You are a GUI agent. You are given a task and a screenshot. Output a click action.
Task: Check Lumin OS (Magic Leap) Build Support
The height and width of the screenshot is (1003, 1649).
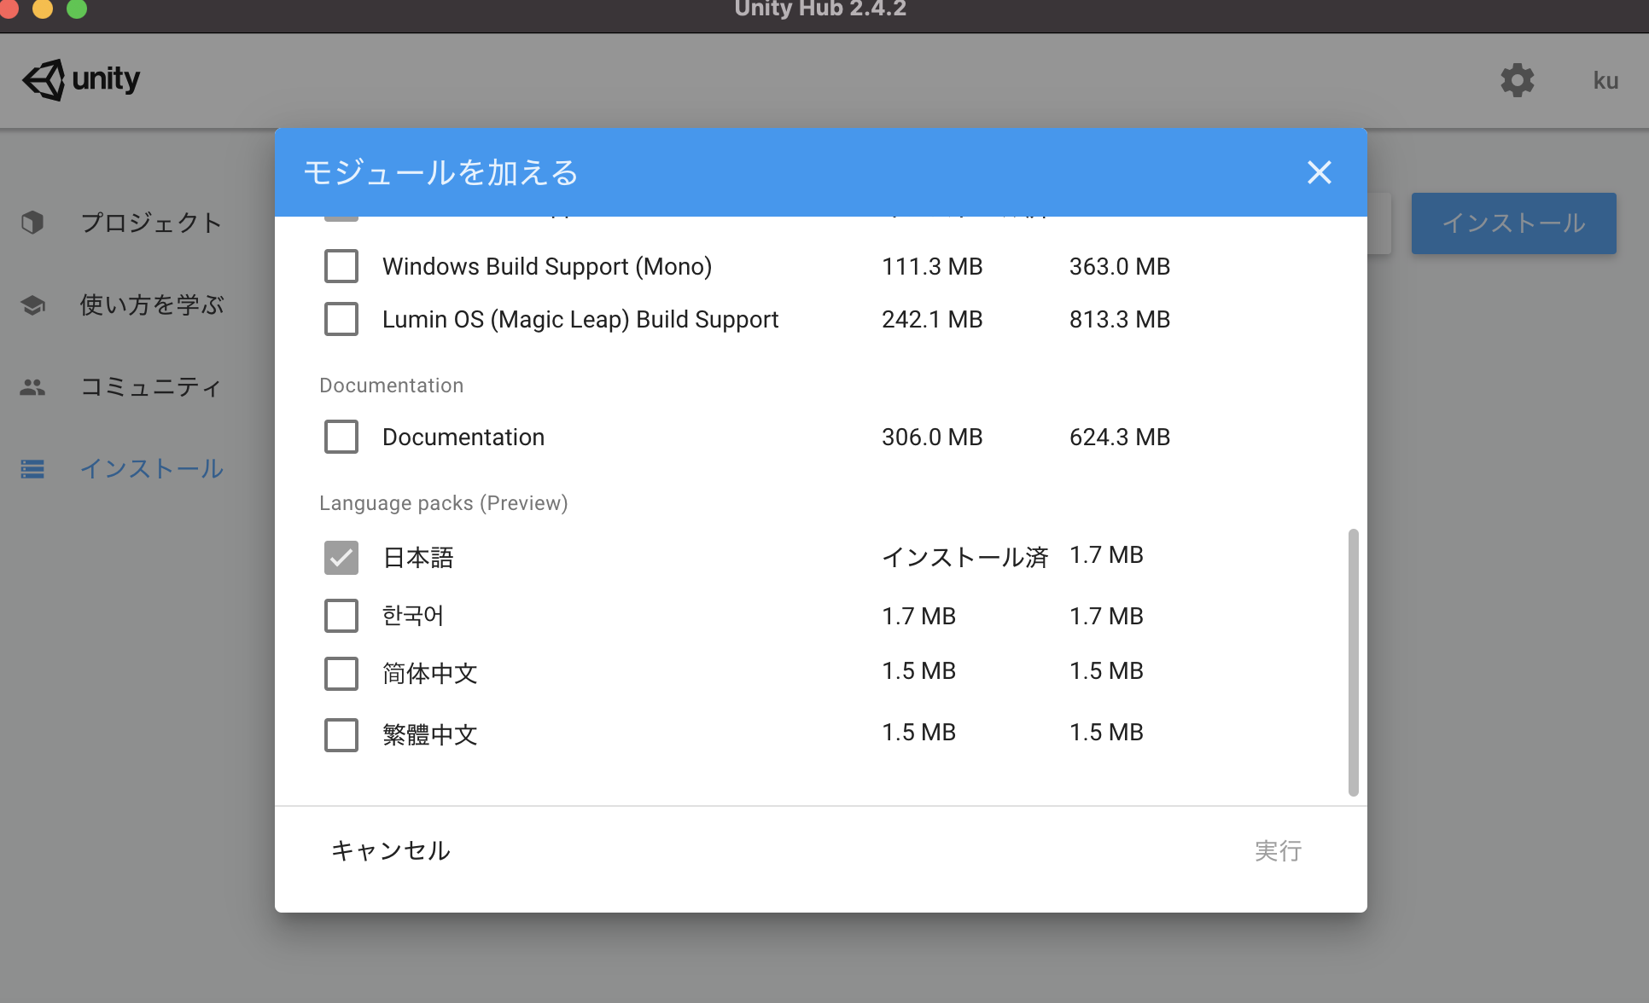coord(341,319)
